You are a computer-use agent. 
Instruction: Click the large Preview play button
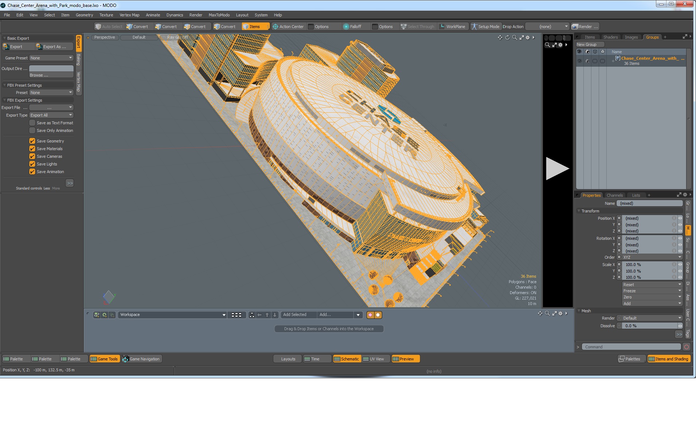tap(557, 168)
